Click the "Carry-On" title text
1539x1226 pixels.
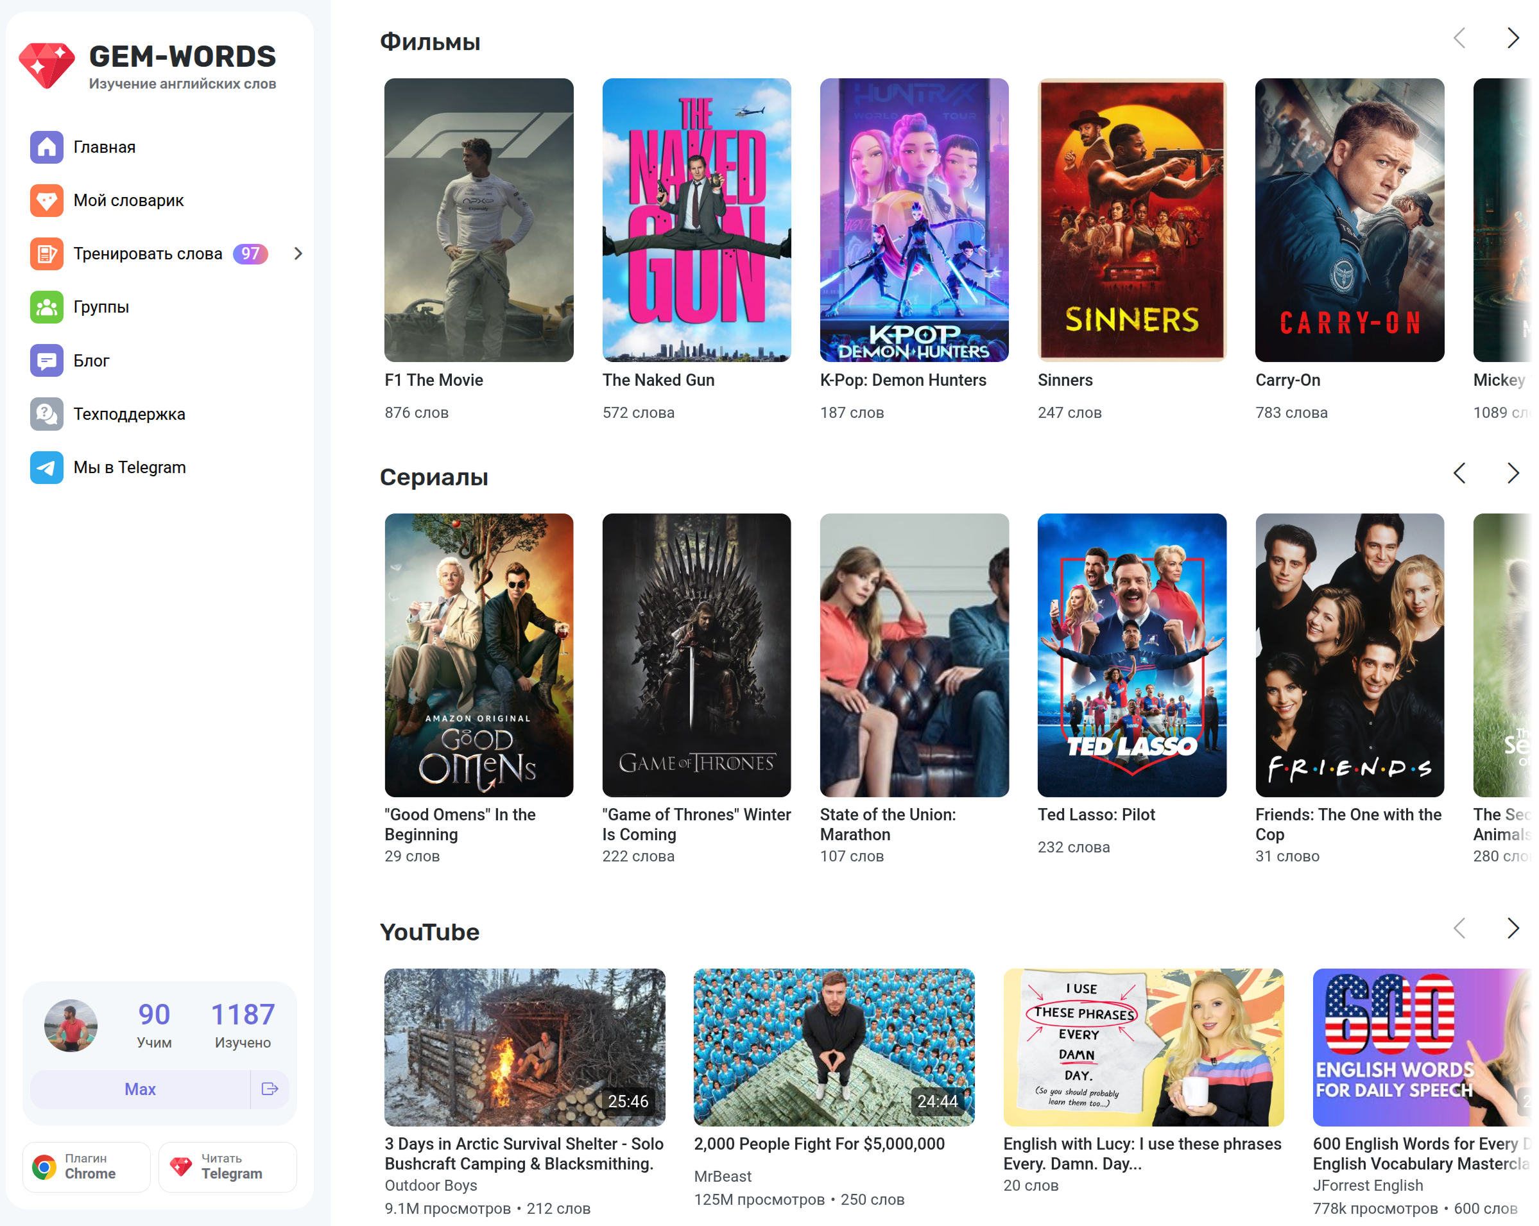click(1287, 381)
